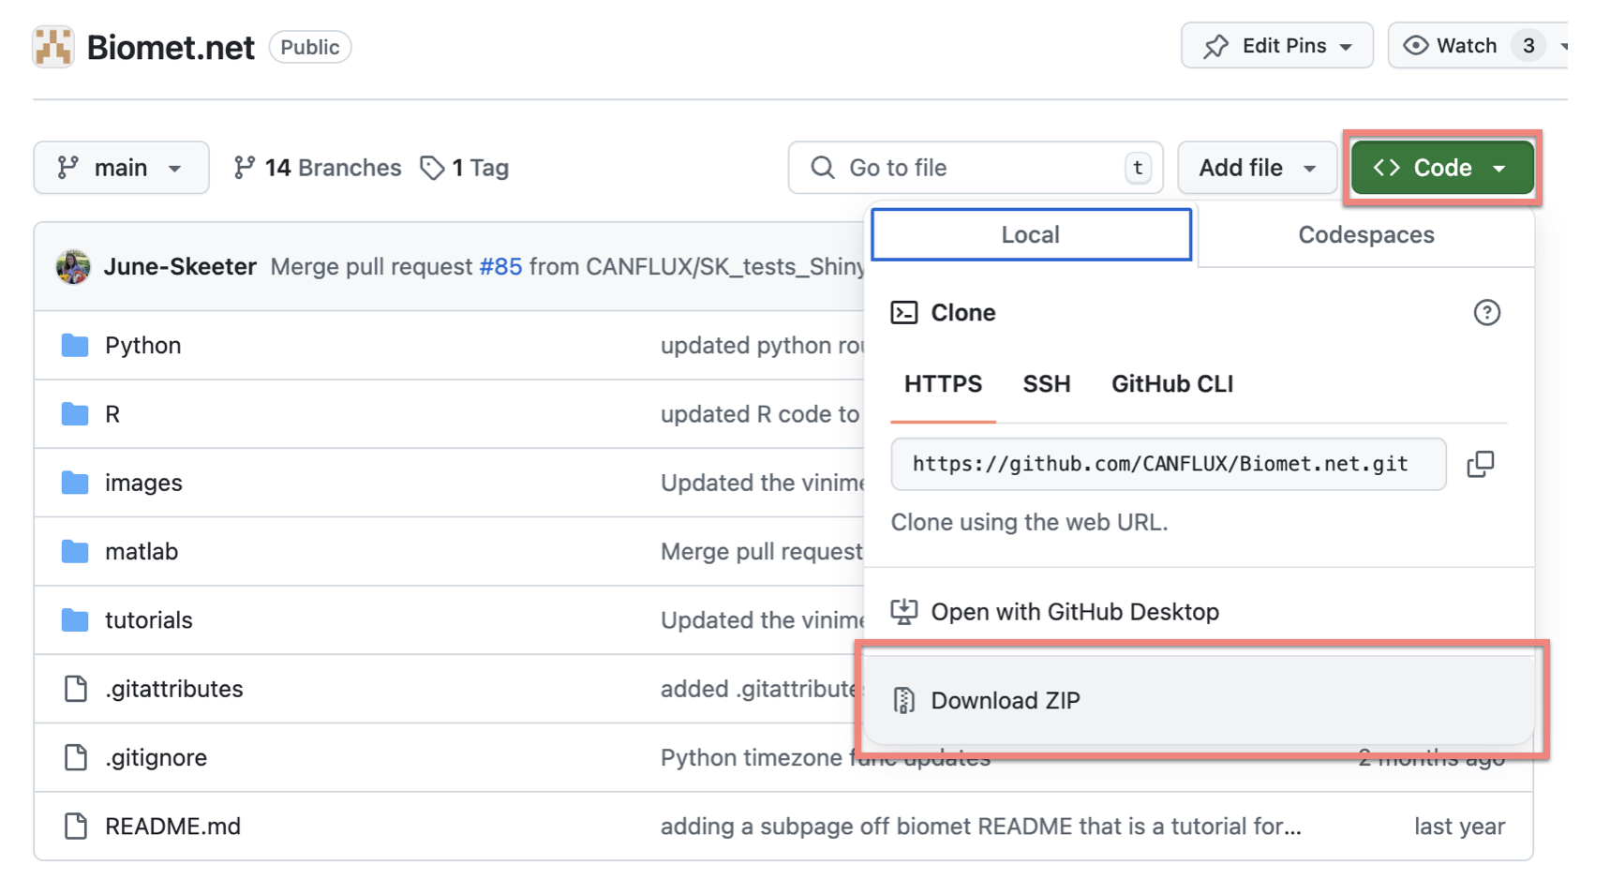This screenshot has width=1610, height=894.
Task: Click the Public visibility badge
Action: pos(310,47)
